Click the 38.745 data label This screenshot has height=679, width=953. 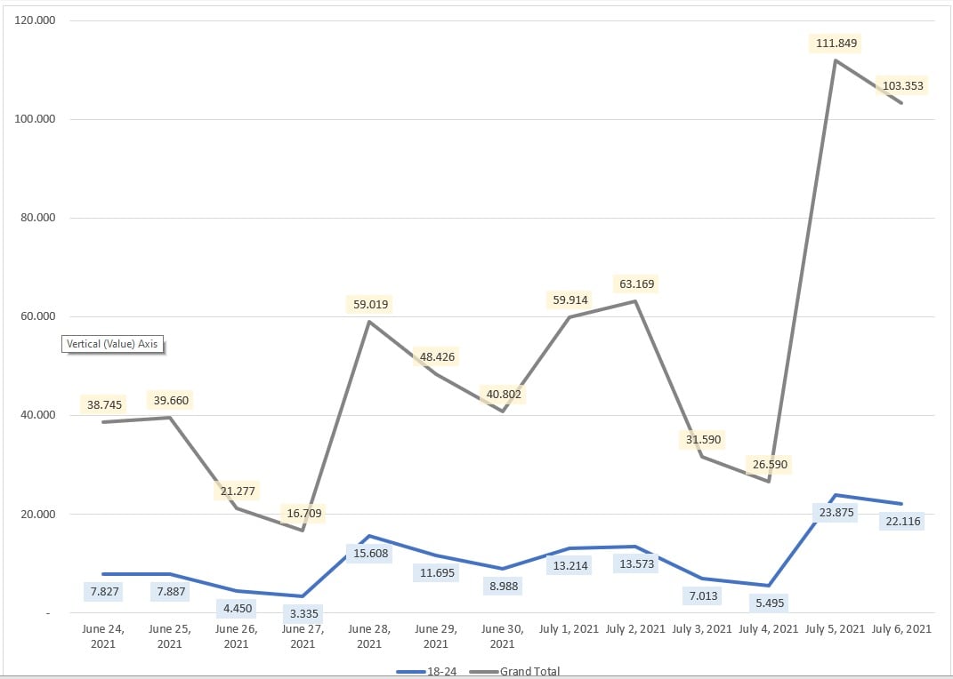coord(105,403)
